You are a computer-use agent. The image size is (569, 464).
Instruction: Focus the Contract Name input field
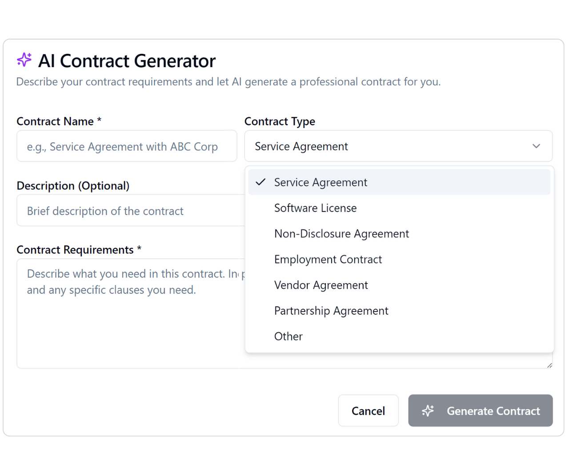click(x=127, y=146)
